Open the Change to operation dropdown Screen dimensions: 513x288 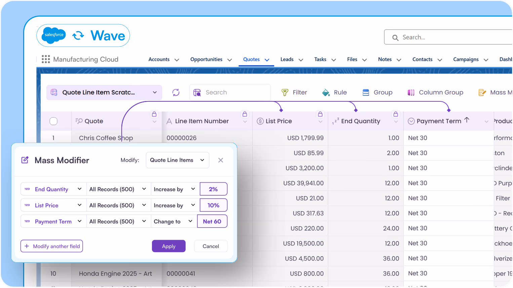pyautogui.click(x=174, y=221)
